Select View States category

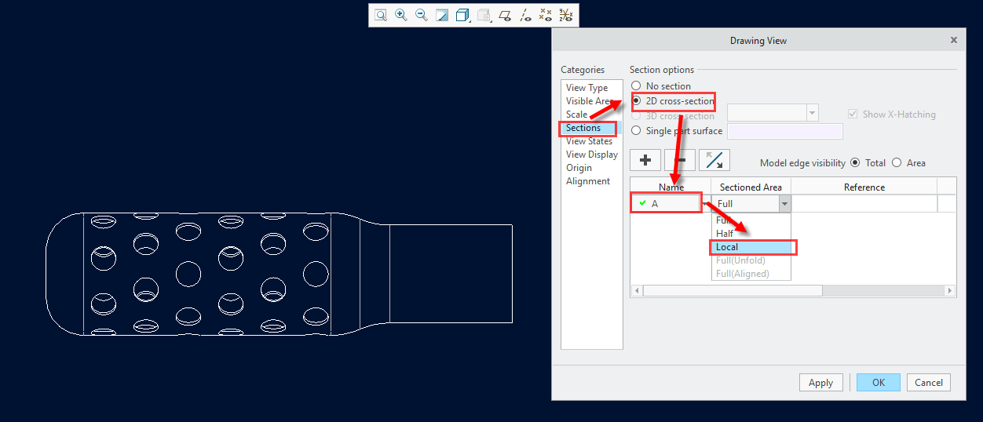[x=590, y=141]
